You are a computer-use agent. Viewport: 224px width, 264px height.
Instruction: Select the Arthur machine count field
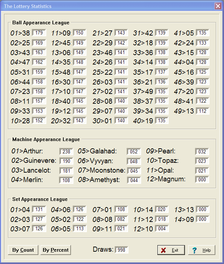tap(67, 152)
